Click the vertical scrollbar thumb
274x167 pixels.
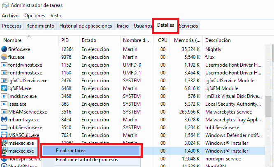[x=268, y=107]
